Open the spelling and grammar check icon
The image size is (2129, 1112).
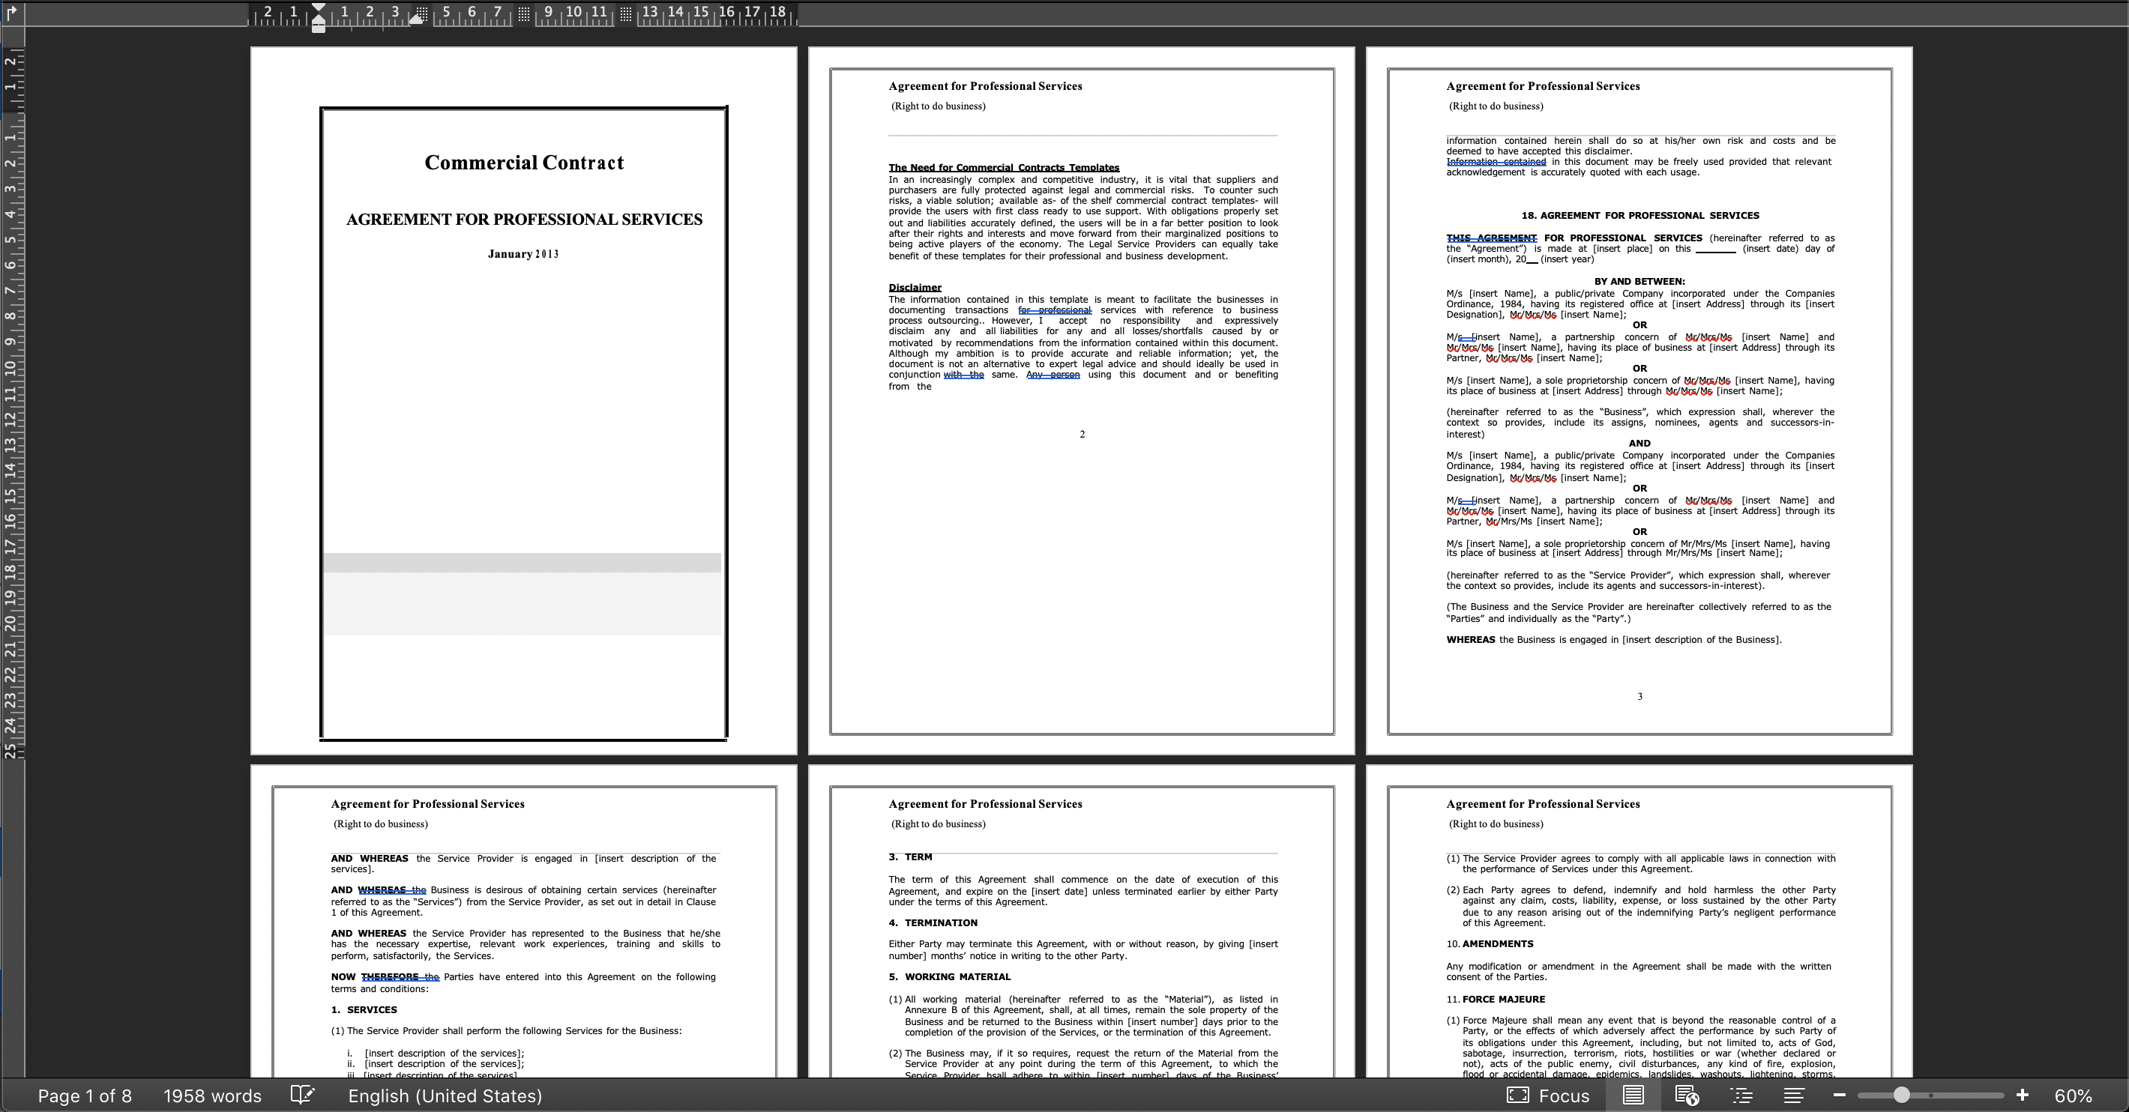(x=303, y=1096)
